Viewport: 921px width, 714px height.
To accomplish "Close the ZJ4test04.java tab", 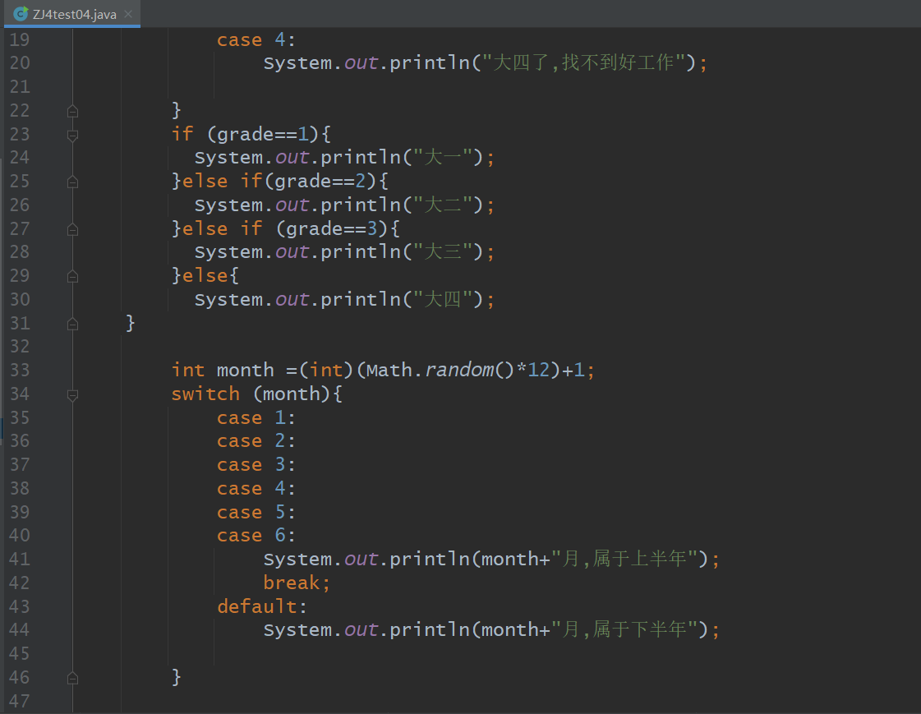I will click(x=129, y=14).
